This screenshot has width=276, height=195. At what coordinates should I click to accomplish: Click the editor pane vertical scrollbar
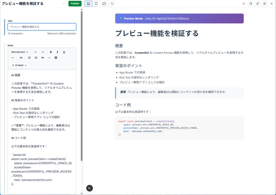coord(81,86)
